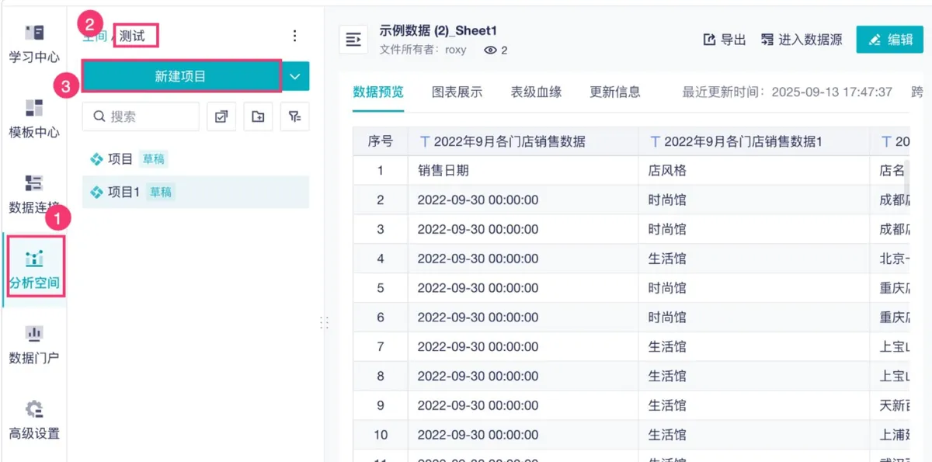Click the 最近更新时间 timestamp text
932x462 pixels.
788,92
